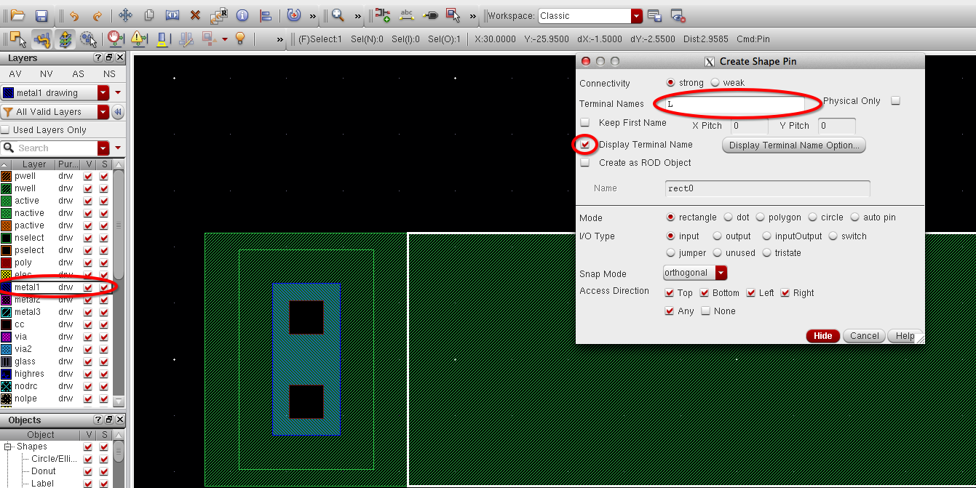Viewport: 976px width, 488px height.
Task: Open dropdown arrow beside the toolbar select-mode icon
Action: [225, 39]
